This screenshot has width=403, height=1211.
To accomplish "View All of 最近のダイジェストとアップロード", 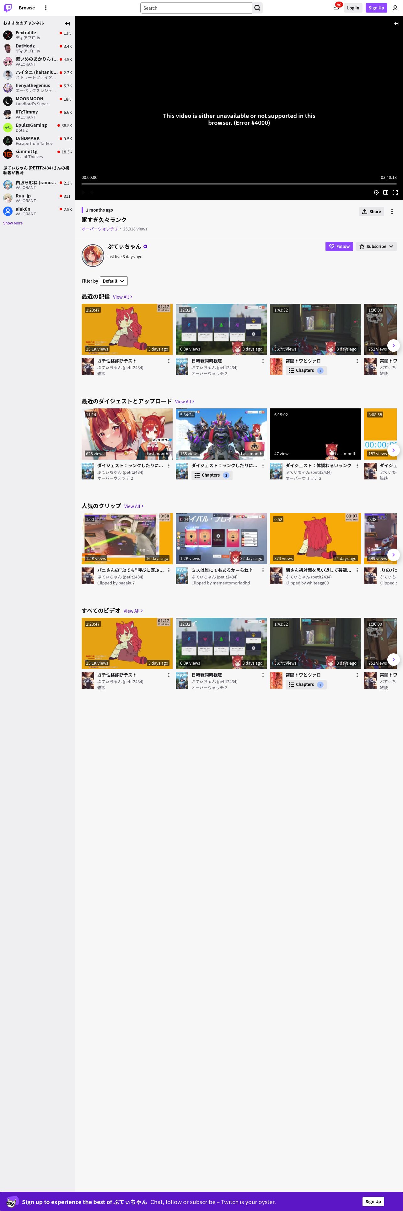I will click(184, 402).
